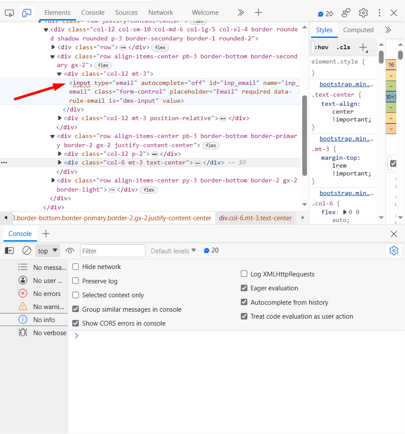Expand the col-6 mt-3 text-center div
This screenshot has width=405, height=434.
[x=60, y=163]
